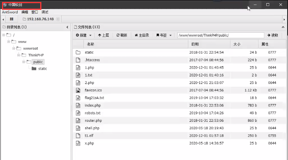Close the 192.168.76.148 tab
The height and width of the screenshot is (160, 288).
[x=58, y=19]
